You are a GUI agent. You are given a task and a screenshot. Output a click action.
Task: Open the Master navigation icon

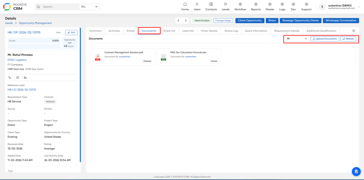tap(270, 4)
